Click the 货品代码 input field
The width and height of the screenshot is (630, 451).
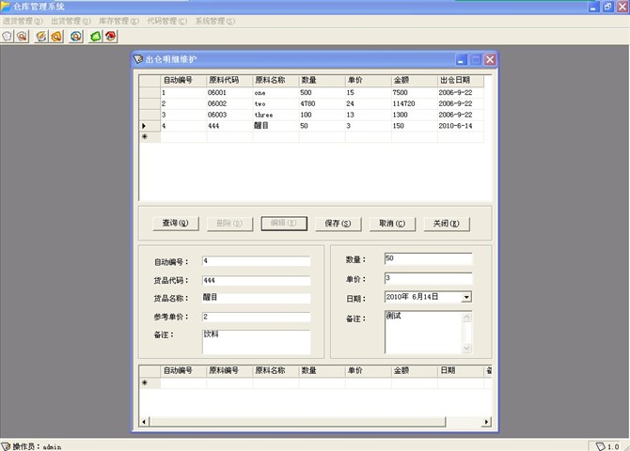[x=257, y=280]
